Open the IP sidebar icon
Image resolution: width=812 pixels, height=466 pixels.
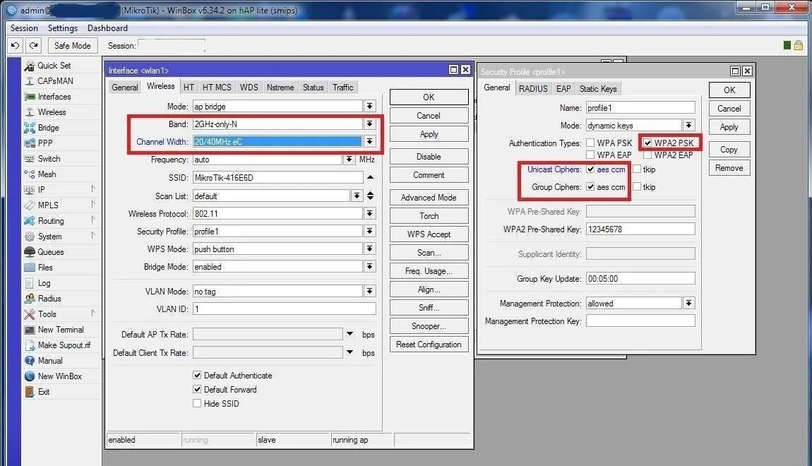tap(30, 190)
